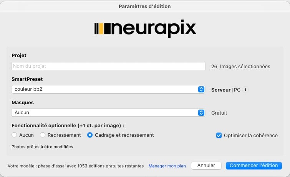
Task: Open the Masques dropdown showing Aucun
Action: coord(108,113)
